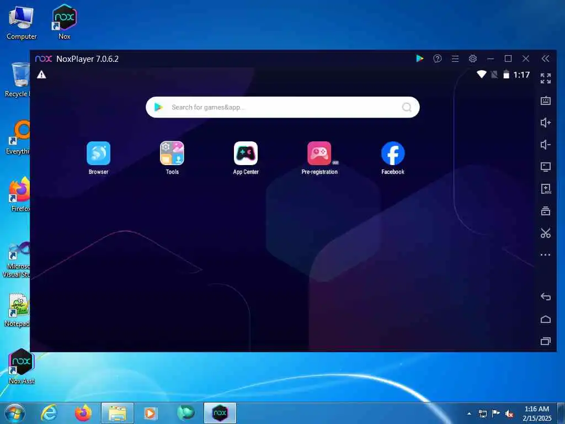Select the Computer desktop icon
This screenshot has height=424, width=565.
pyautogui.click(x=22, y=22)
